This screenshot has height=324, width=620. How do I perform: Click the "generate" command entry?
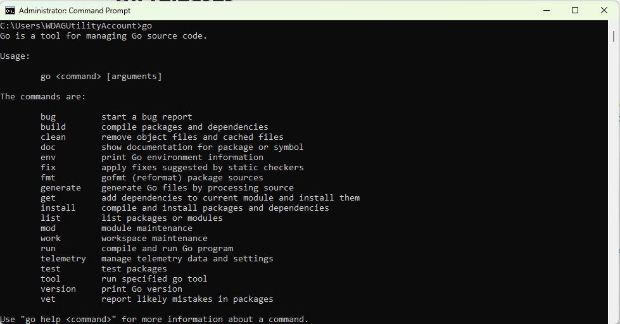[x=61, y=188]
